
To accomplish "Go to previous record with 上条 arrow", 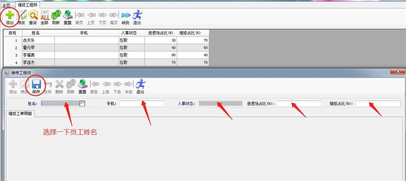I will [106, 84].
